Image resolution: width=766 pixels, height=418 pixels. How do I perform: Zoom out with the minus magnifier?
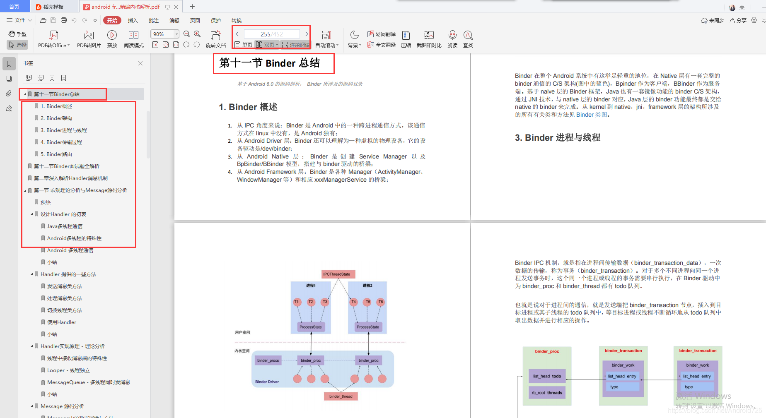[x=187, y=34]
